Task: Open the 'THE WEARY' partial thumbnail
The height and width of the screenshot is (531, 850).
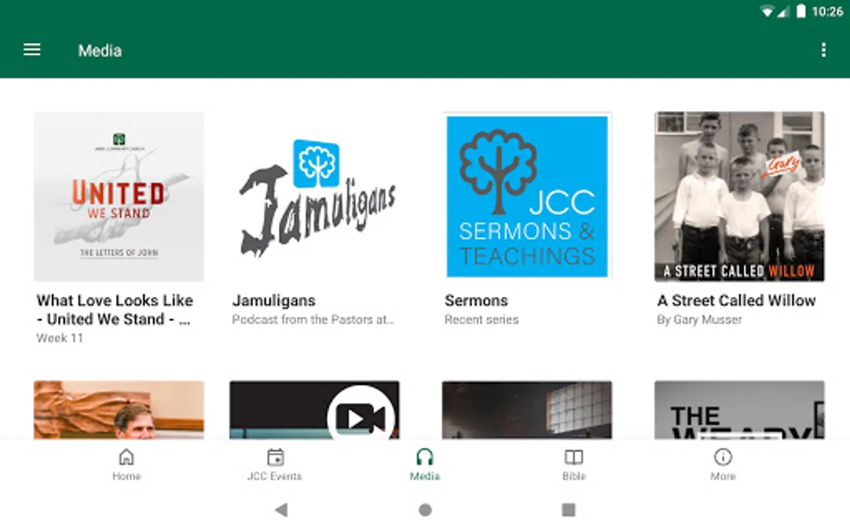Action: point(740,410)
